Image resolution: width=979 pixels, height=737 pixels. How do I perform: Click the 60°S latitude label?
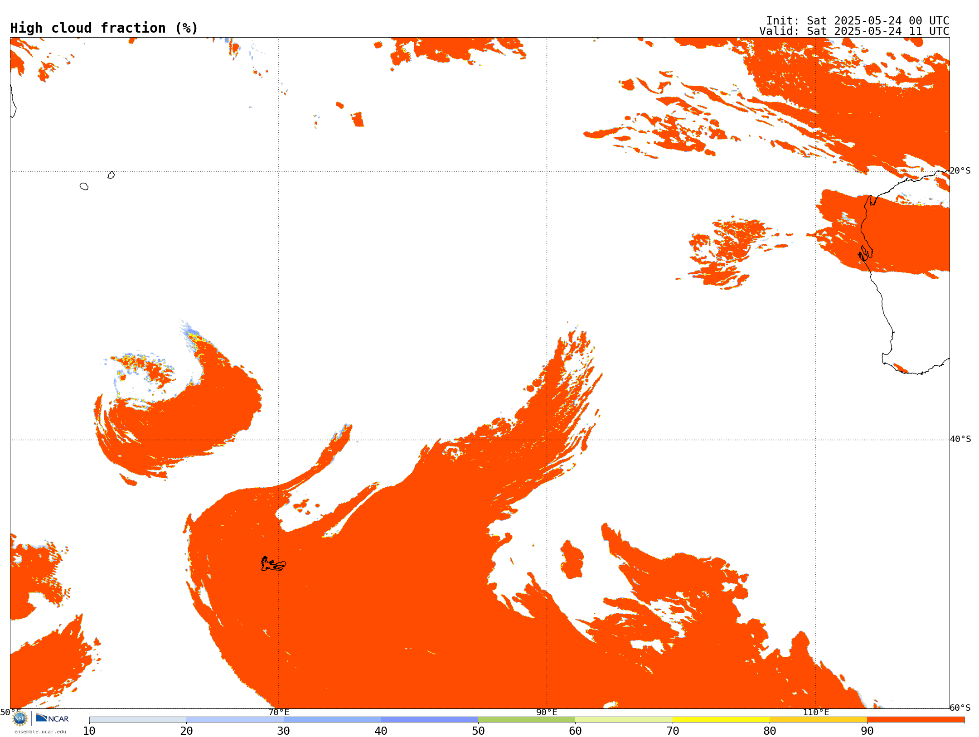[960, 708]
